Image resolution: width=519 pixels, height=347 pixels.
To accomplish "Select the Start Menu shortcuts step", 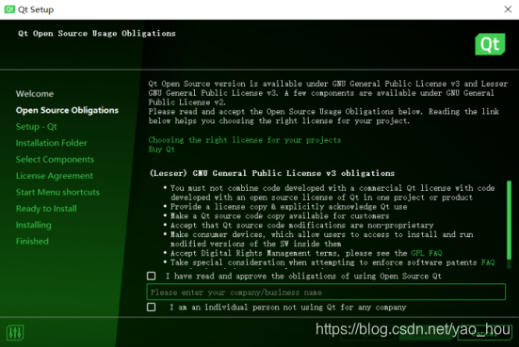I will coord(57,192).
